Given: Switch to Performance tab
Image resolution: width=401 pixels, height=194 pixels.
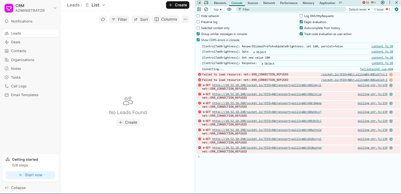Looking at the screenshot, I should click(x=289, y=3).
